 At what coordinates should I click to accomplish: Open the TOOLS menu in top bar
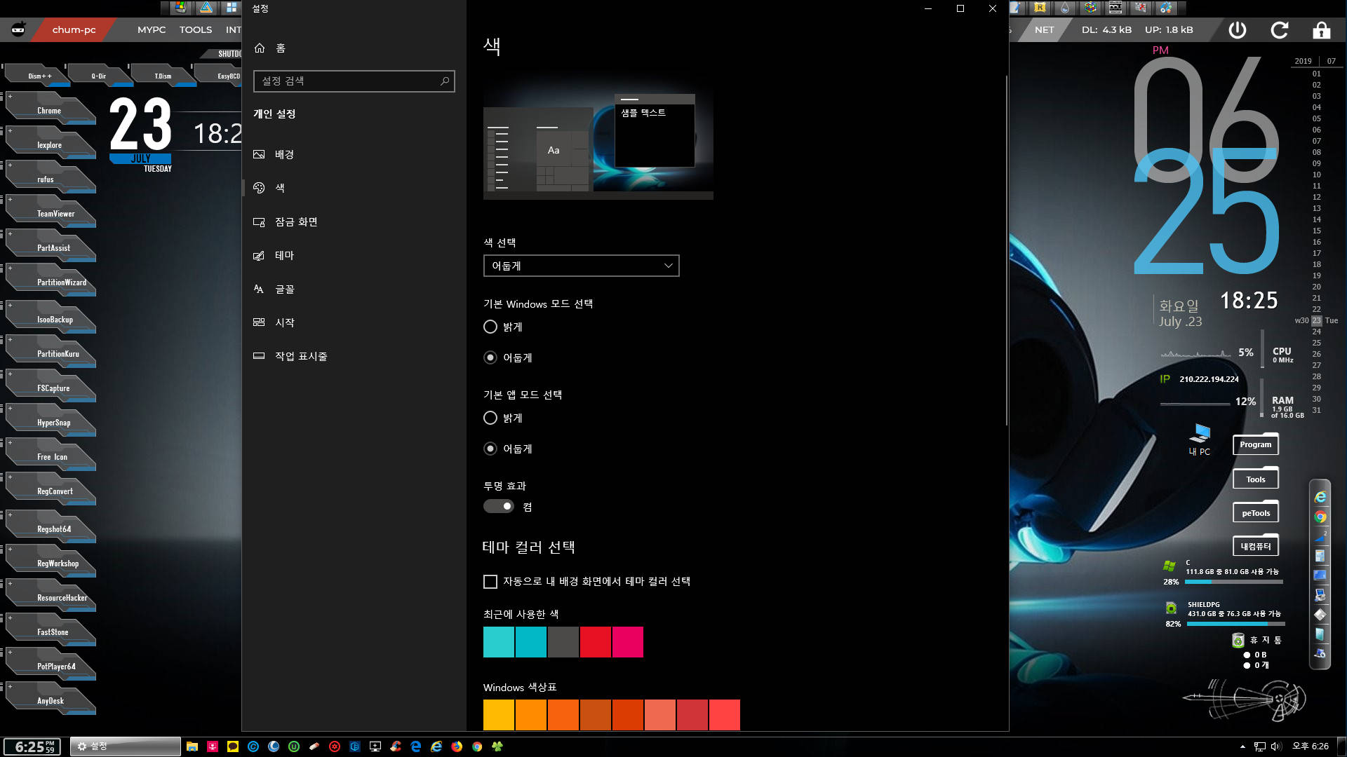pyautogui.click(x=196, y=29)
